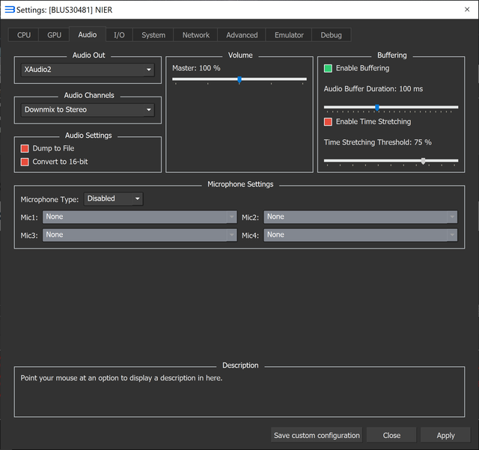Open the Advanced tab
Screen dimensions: 479x450
click(242, 35)
